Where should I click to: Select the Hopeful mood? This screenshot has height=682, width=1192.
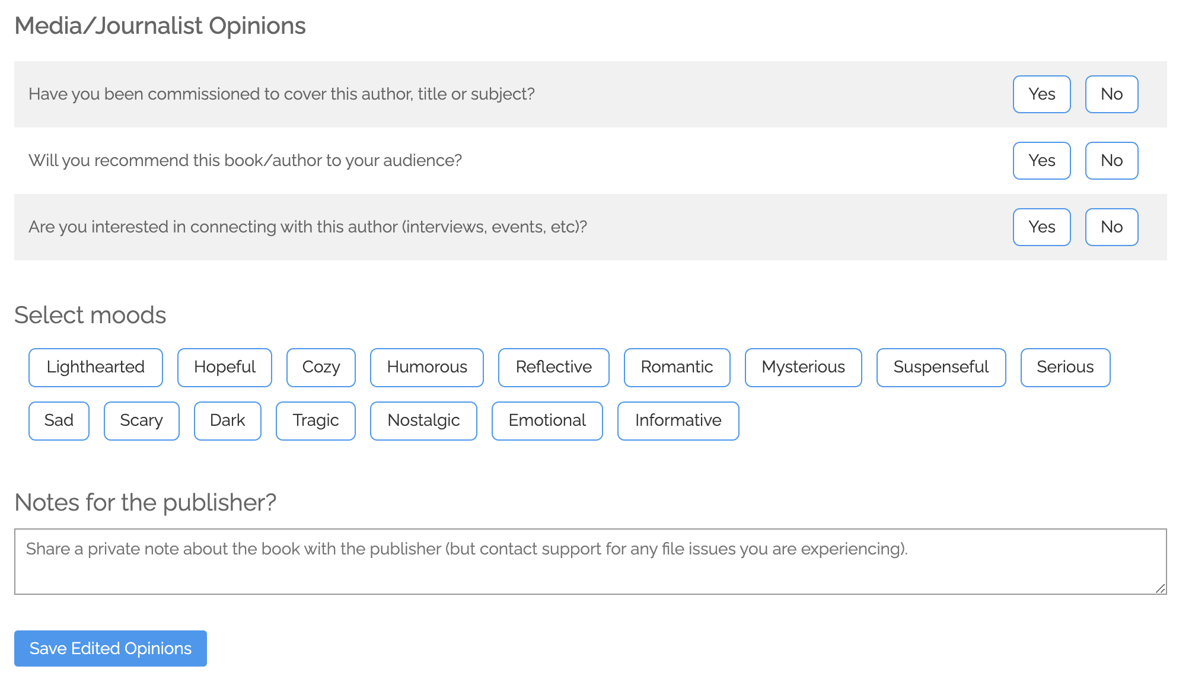pos(224,368)
